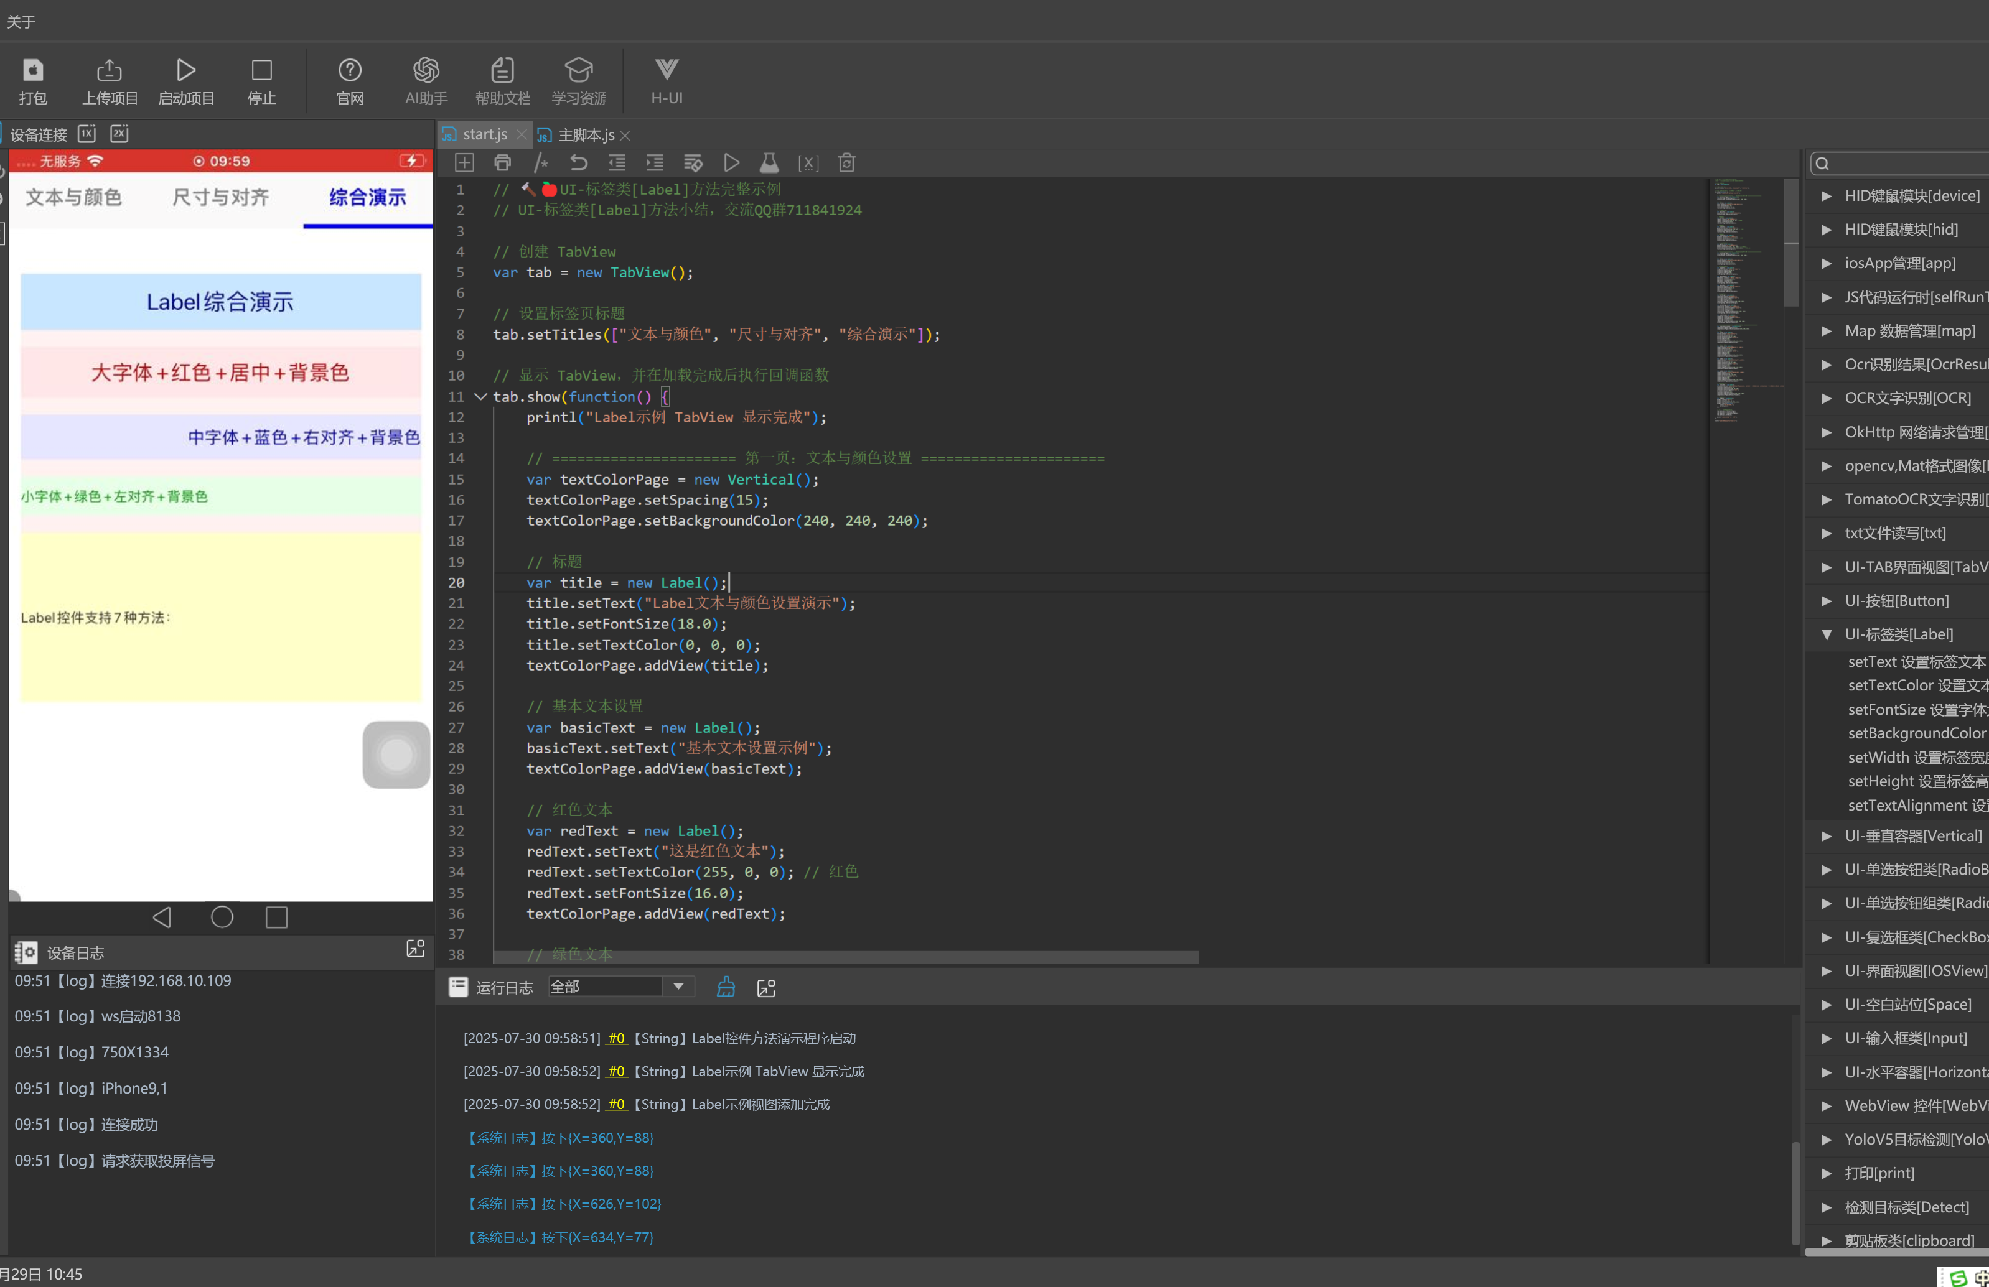Select the 综合演示 tab in device preview
Screen dimensions: 1989x1287
367,198
